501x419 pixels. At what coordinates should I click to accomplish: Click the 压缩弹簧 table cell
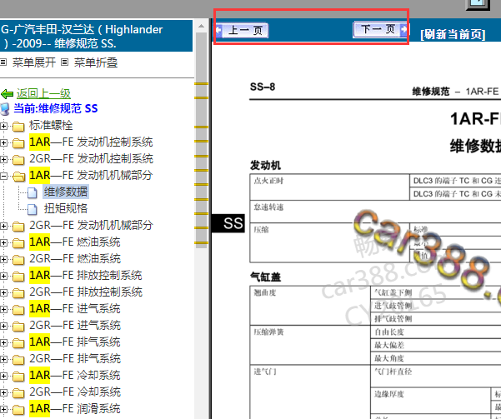click(310, 345)
